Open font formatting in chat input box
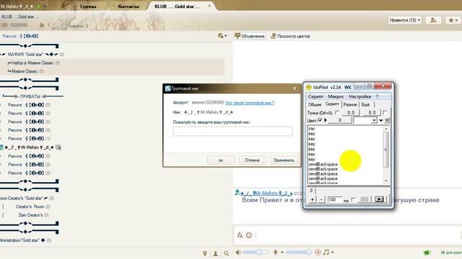462x259 pixels. [240, 235]
